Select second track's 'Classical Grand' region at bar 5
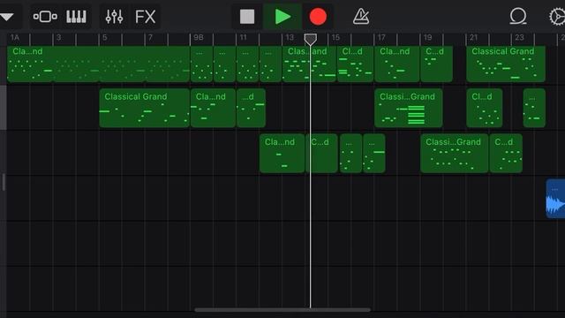Image resolution: width=565 pixels, height=318 pixels. 144,108
